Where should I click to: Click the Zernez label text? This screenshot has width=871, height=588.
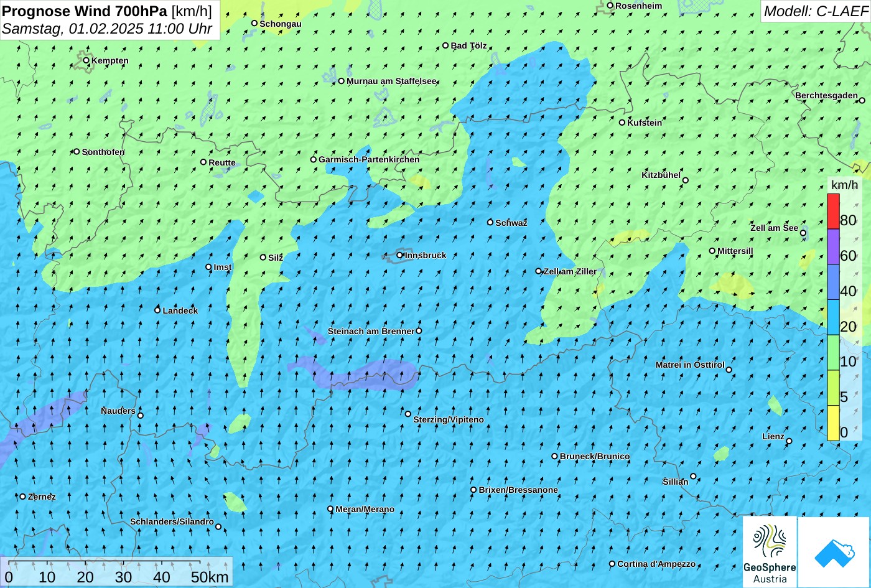[42, 497]
